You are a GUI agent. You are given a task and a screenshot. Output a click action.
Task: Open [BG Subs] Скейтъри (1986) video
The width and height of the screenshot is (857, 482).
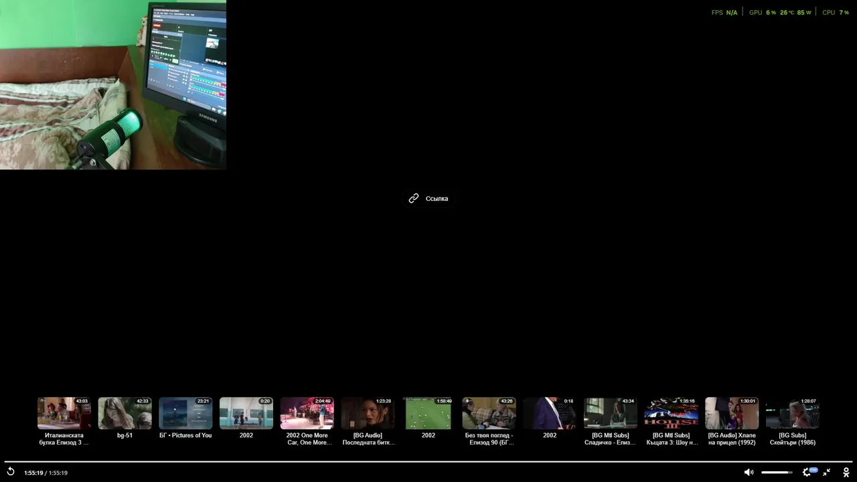point(793,413)
